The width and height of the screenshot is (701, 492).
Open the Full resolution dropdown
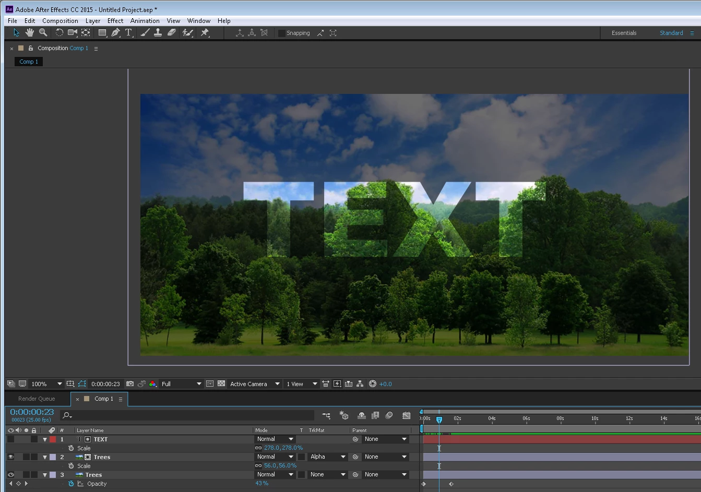point(181,383)
